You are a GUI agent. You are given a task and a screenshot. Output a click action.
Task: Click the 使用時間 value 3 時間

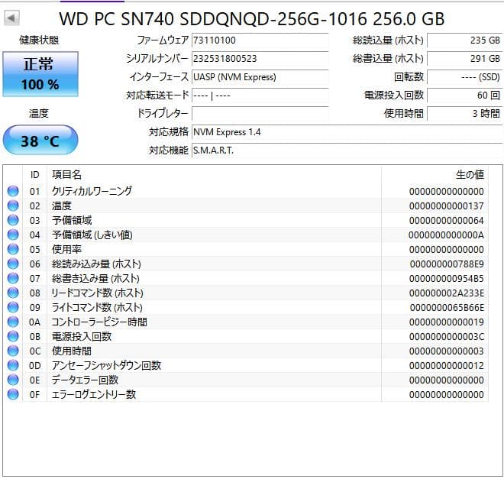(x=464, y=114)
